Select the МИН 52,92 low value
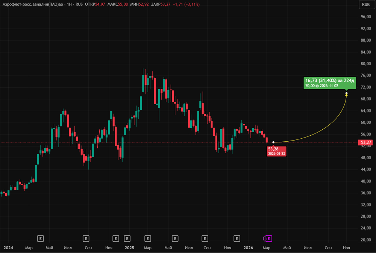Viewport: 376px width, 253px height. click(139, 4)
